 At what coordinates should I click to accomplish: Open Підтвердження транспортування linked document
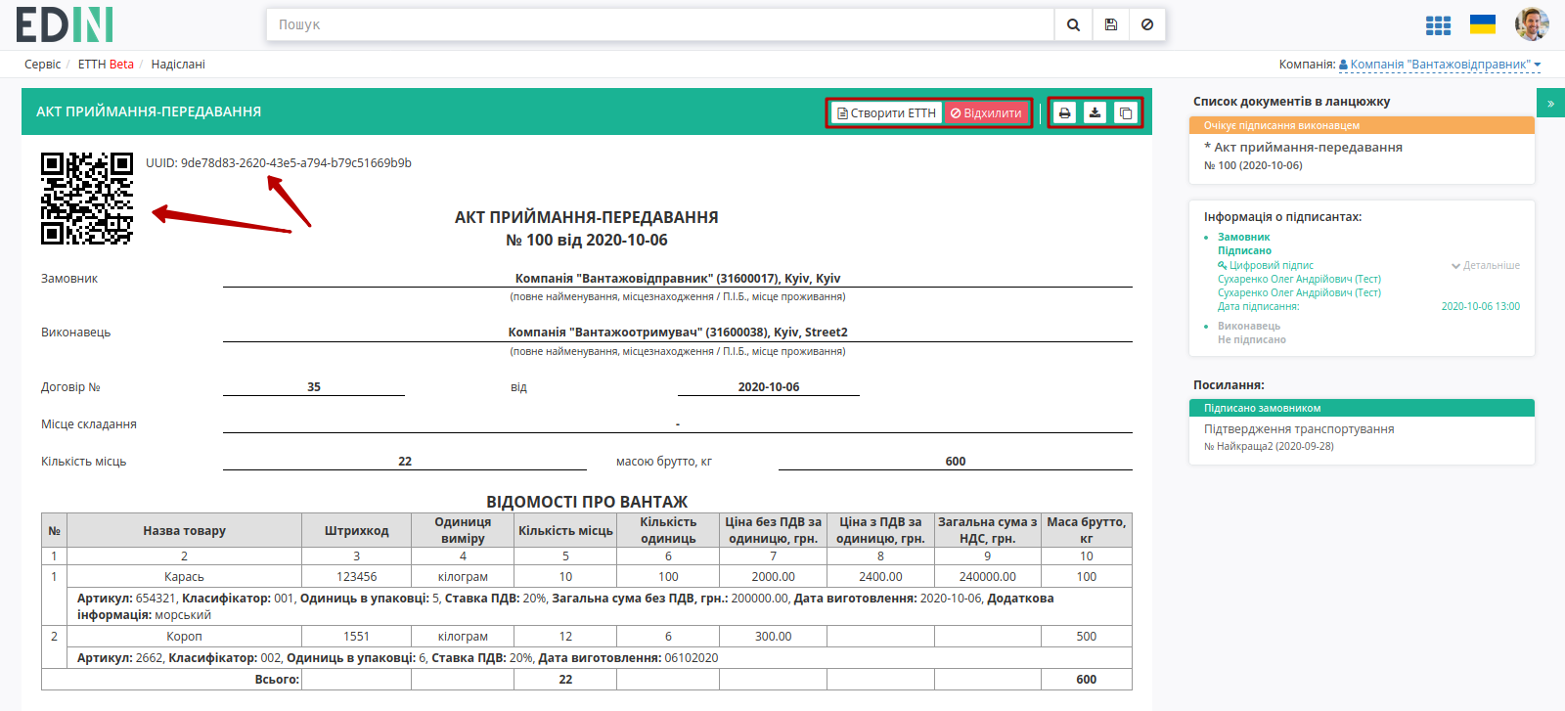[x=1299, y=429]
